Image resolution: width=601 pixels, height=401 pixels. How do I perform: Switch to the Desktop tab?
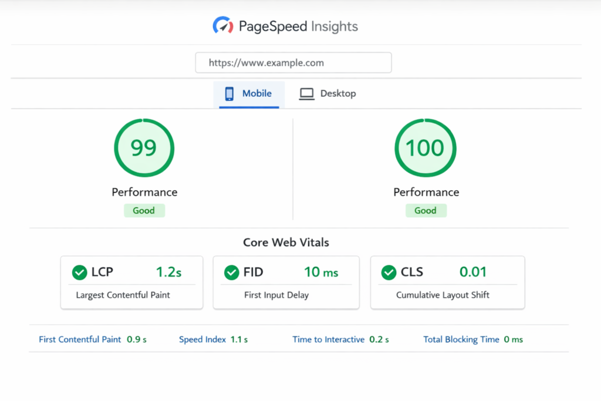[328, 94]
